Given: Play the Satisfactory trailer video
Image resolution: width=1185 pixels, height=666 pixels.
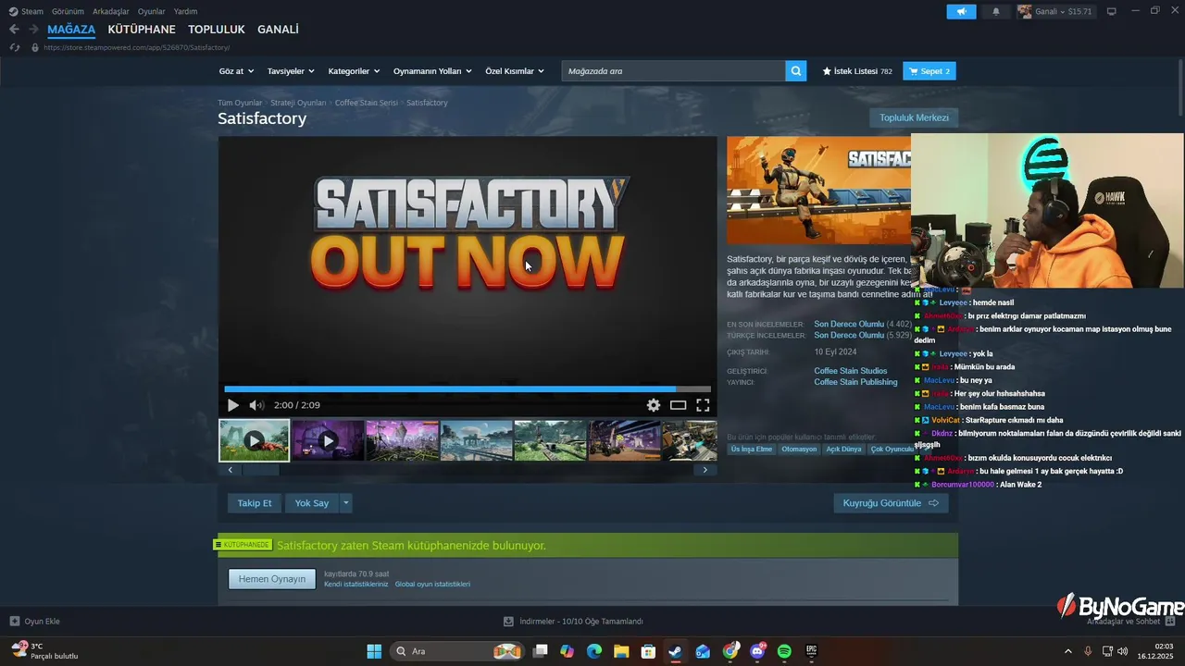Looking at the screenshot, I should click(x=232, y=405).
